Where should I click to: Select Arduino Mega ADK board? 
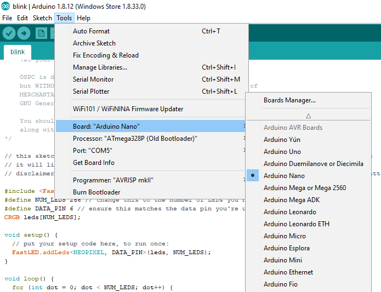[x=309, y=200]
